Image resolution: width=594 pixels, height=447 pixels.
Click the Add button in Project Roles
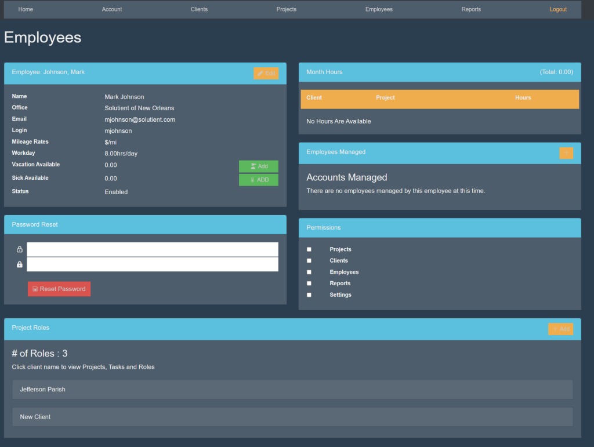560,329
